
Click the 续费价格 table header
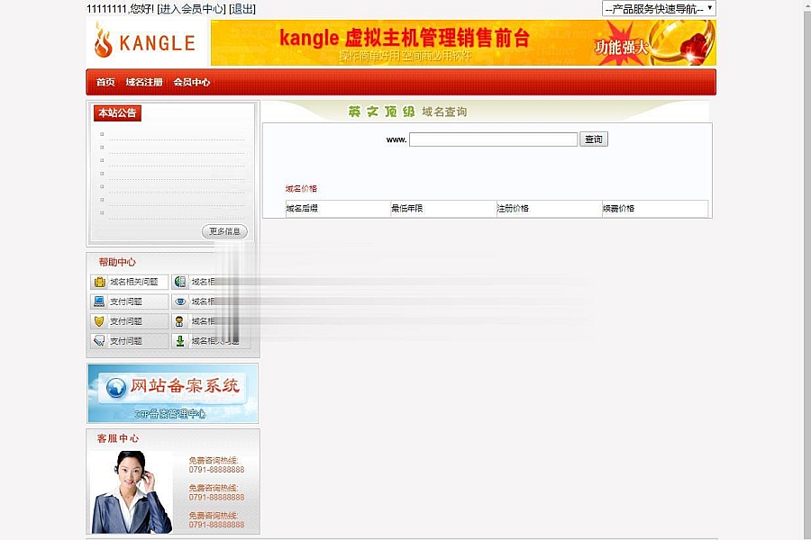click(618, 208)
